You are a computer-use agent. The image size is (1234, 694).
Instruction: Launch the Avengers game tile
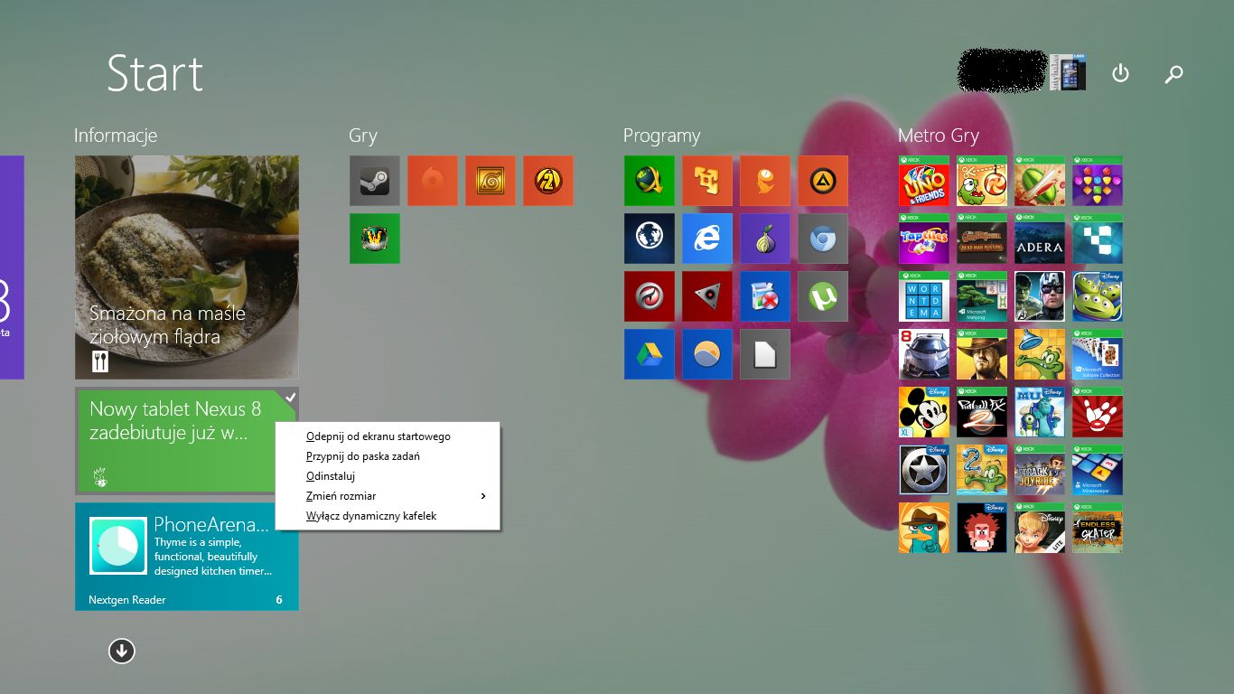pos(1040,296)
